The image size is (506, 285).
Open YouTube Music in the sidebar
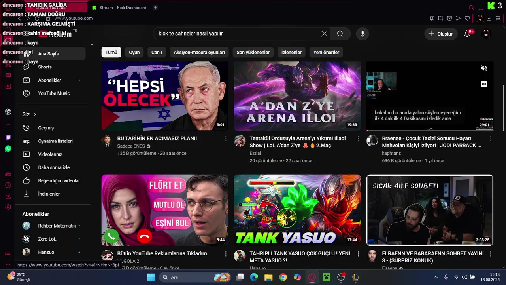[x=52, y=93]
